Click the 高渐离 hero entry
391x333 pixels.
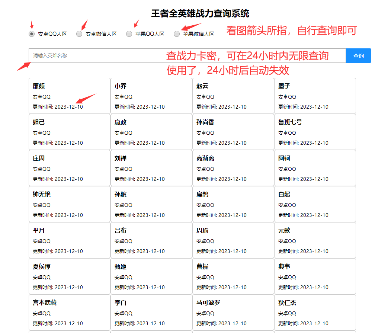[233, 168]
